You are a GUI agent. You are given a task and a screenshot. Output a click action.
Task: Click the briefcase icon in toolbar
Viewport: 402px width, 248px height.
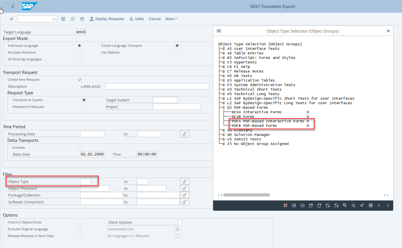tap(82, 19)
